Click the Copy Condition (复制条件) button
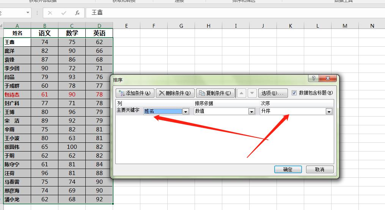Viewport: 385px width, 210px height. (215, 93)
